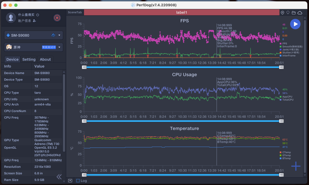Click the Info column header
This screenshot has height=185, width=309.
click(7, 66)
